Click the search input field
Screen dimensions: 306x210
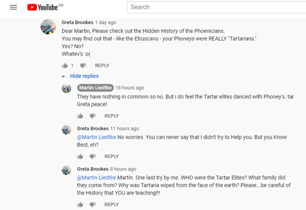pos(217,7)
